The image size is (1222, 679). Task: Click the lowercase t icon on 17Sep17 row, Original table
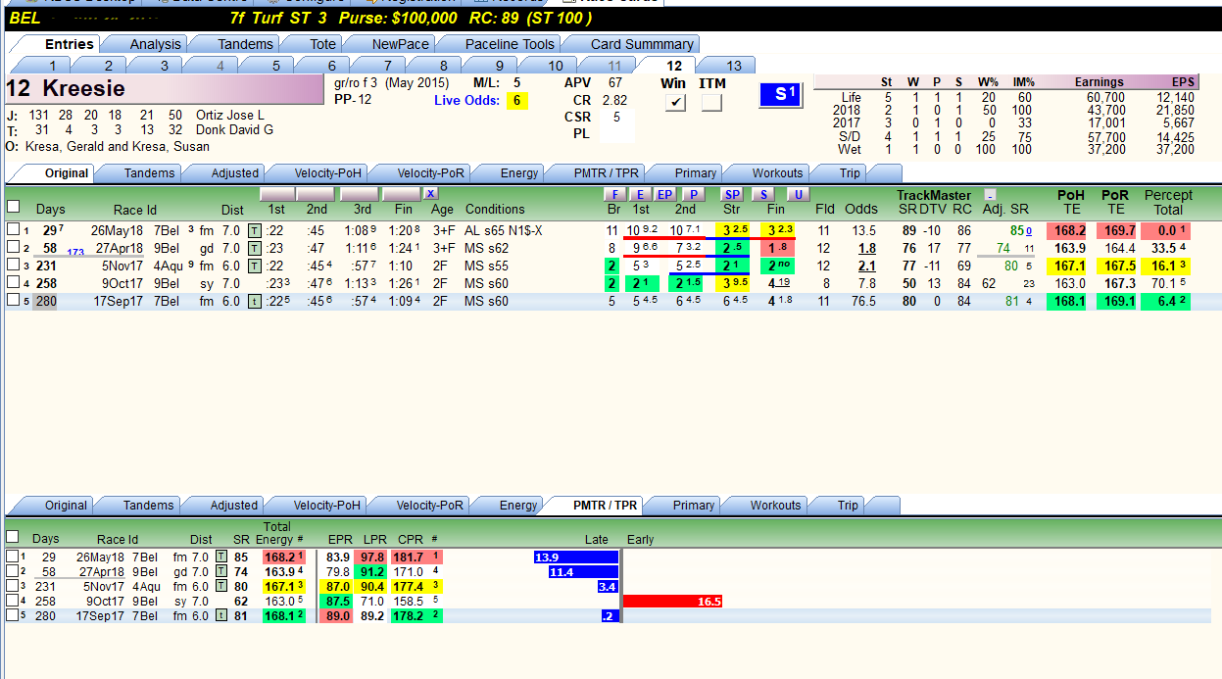[x=255, y=301]
